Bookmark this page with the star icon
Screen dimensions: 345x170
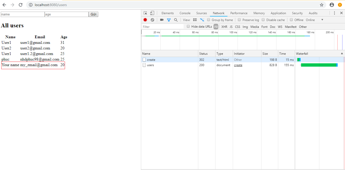click(x=322, y=5)
